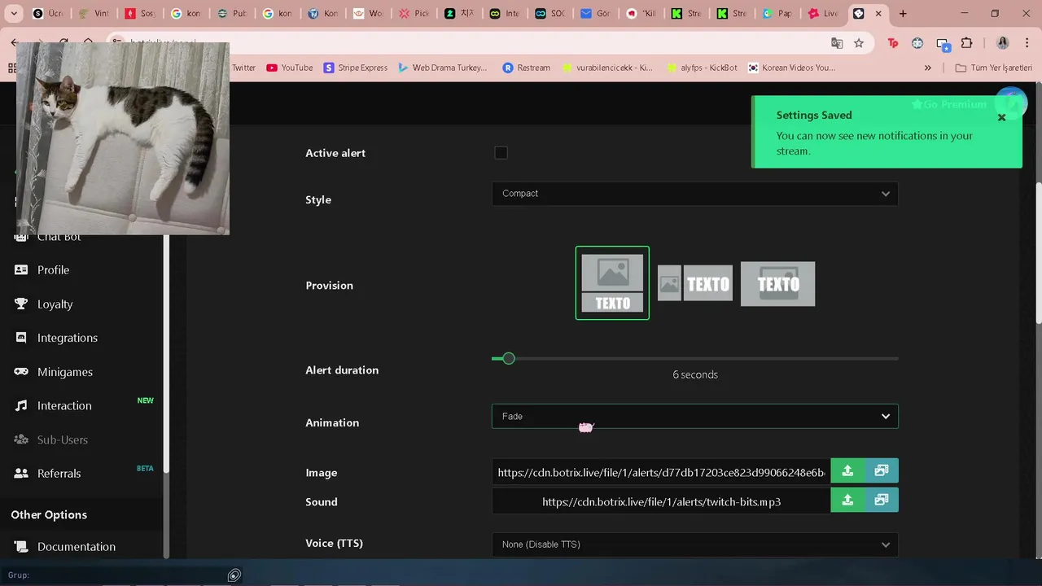Viewport: 1042px width, 586px height.
Task: Open the Minigames gamepad icon
Action: pos(21,372)
